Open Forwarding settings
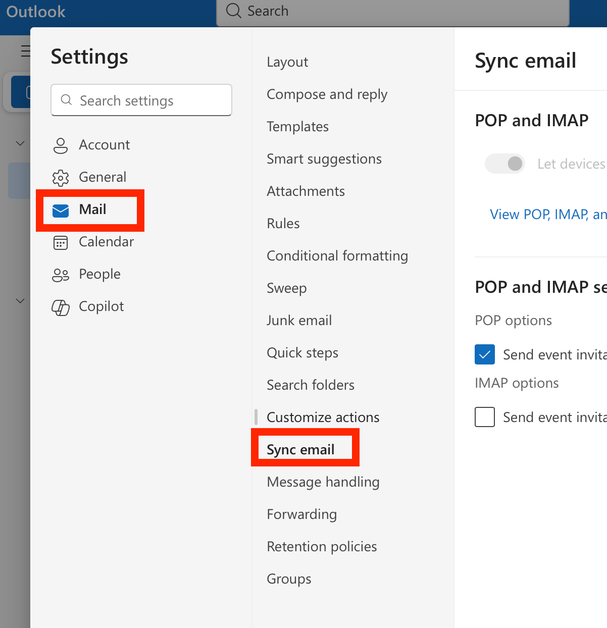The height and width of the screenshot is (628, 607). (x=301, y=514)
